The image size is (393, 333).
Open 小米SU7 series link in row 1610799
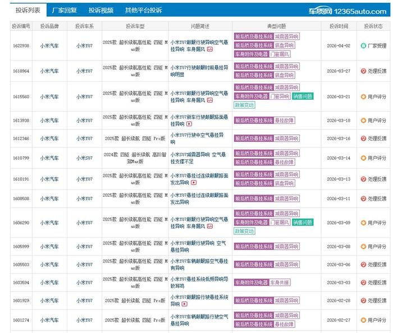click(x=85, y=158)
